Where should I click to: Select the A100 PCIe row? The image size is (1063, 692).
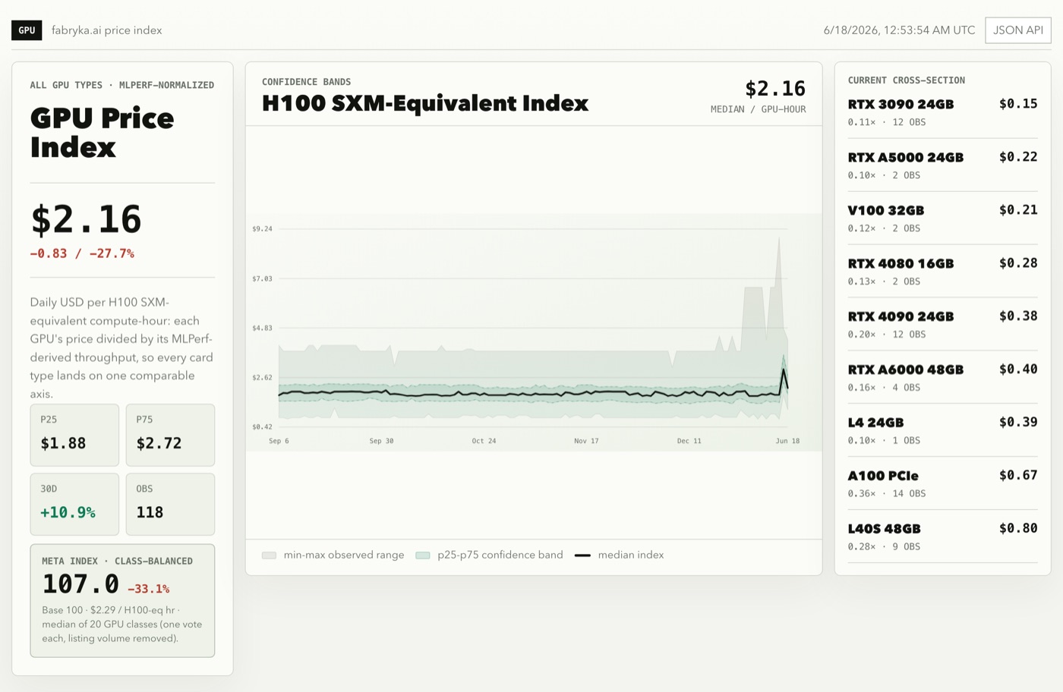tap(942, 484)
